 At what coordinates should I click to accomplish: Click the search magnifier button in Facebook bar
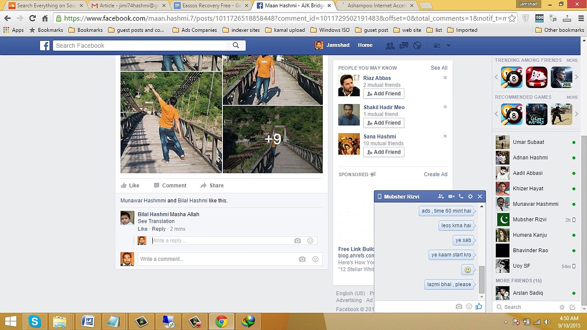pos(236,45)
